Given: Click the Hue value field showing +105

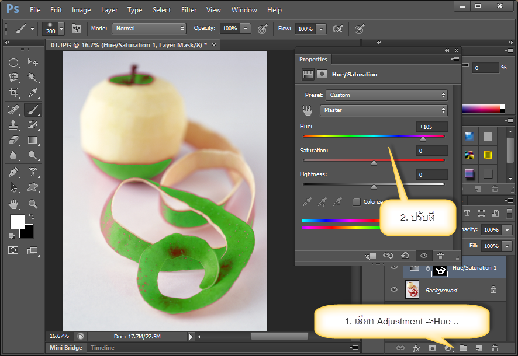Looking at the screenshot, I should 431,127.
